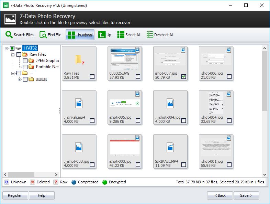Check the 000326.JPG checkbox

138,76
